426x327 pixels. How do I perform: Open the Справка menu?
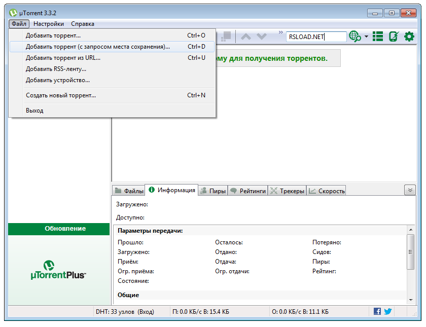point(83,24)
